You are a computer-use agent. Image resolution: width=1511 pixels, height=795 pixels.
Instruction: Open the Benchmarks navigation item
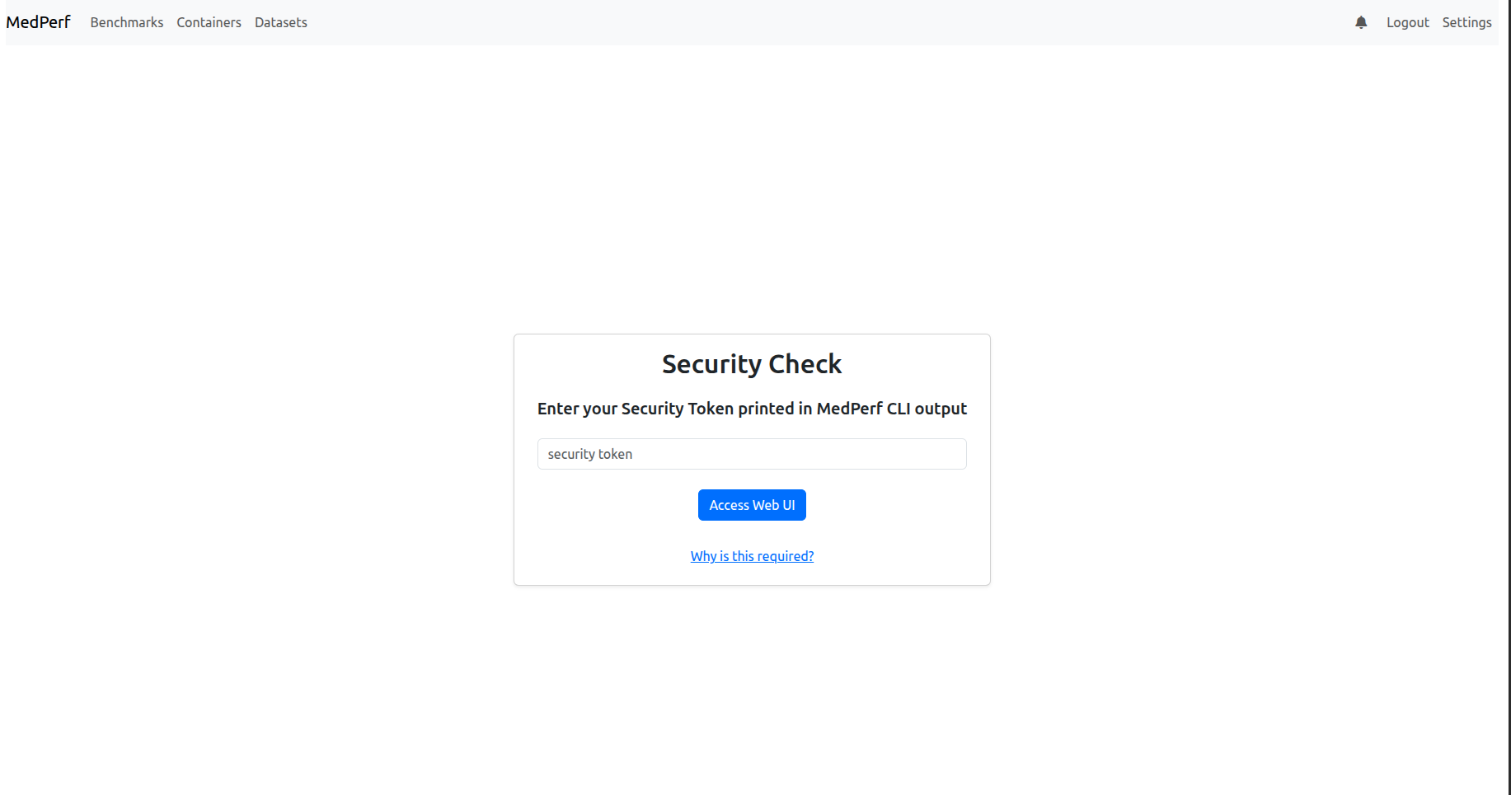pos(127,23)
